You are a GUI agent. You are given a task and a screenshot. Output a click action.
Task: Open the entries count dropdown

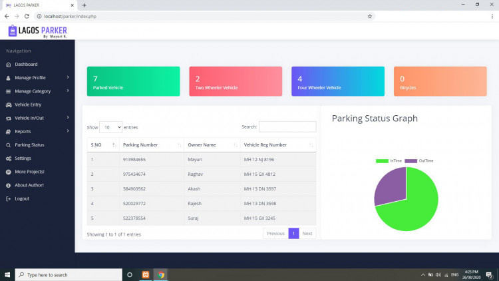[x=110, y=127]
